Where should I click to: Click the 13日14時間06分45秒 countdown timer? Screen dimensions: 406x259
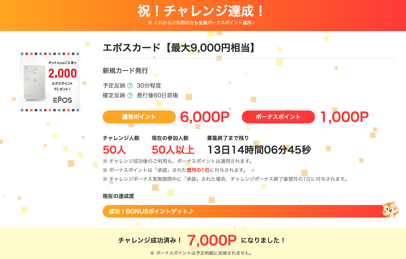point(259,150)
